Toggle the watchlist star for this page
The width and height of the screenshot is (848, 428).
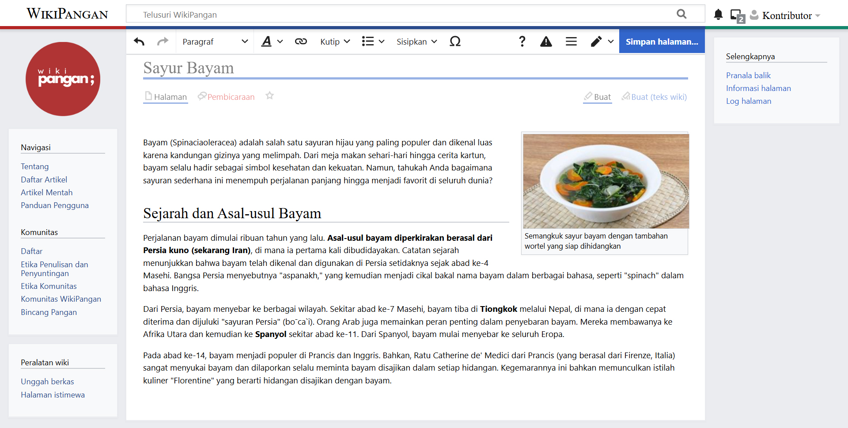[x=269, y=96]
